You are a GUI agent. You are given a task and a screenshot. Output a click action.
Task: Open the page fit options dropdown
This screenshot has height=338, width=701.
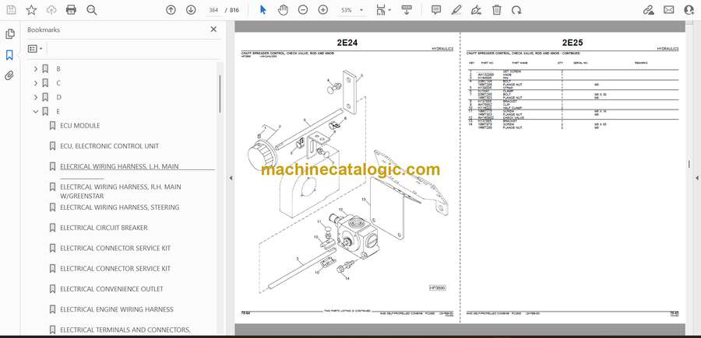tap(383, 10)
